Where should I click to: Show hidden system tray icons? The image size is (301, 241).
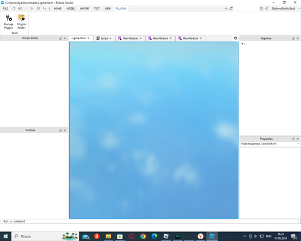(x=244, y=236)
